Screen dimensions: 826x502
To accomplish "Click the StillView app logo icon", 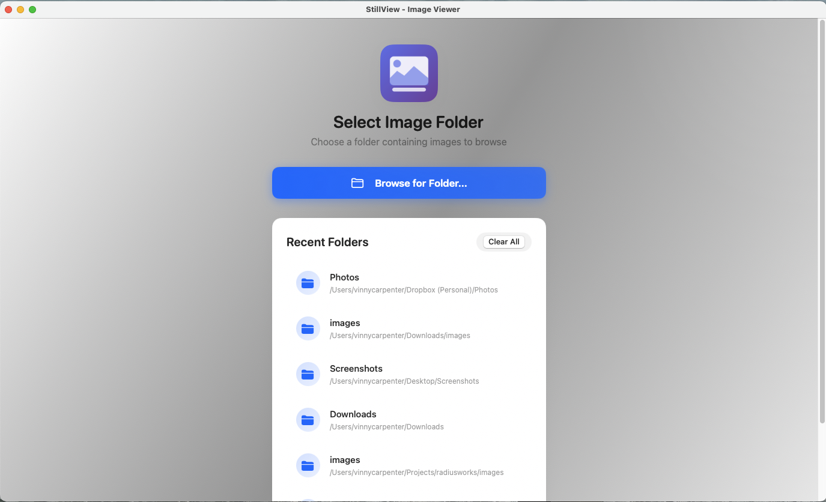I will [x=408, y=73].
